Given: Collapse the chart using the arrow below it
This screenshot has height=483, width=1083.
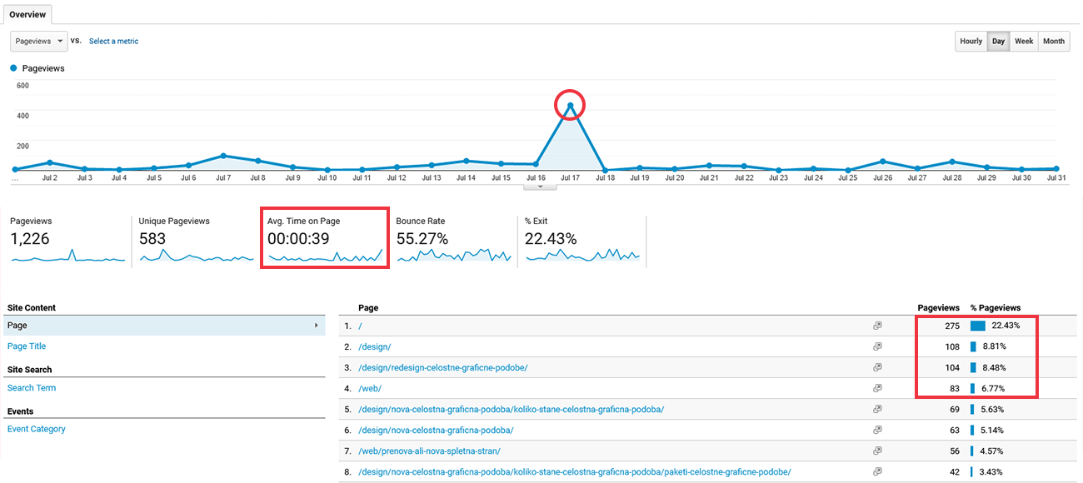Looking at the screenshot, I should click(x=541, y=186).
